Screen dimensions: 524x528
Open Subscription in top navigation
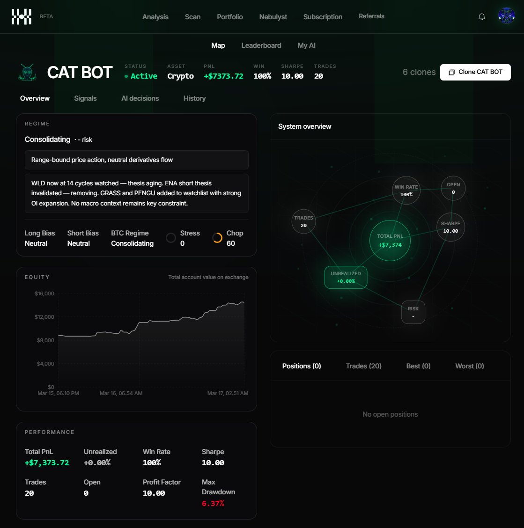[323, 17]
